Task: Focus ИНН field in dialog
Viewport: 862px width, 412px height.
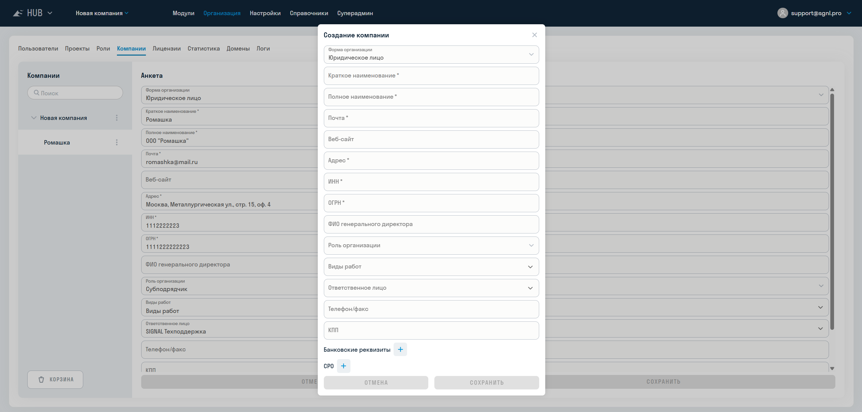Action: (431, 182)
